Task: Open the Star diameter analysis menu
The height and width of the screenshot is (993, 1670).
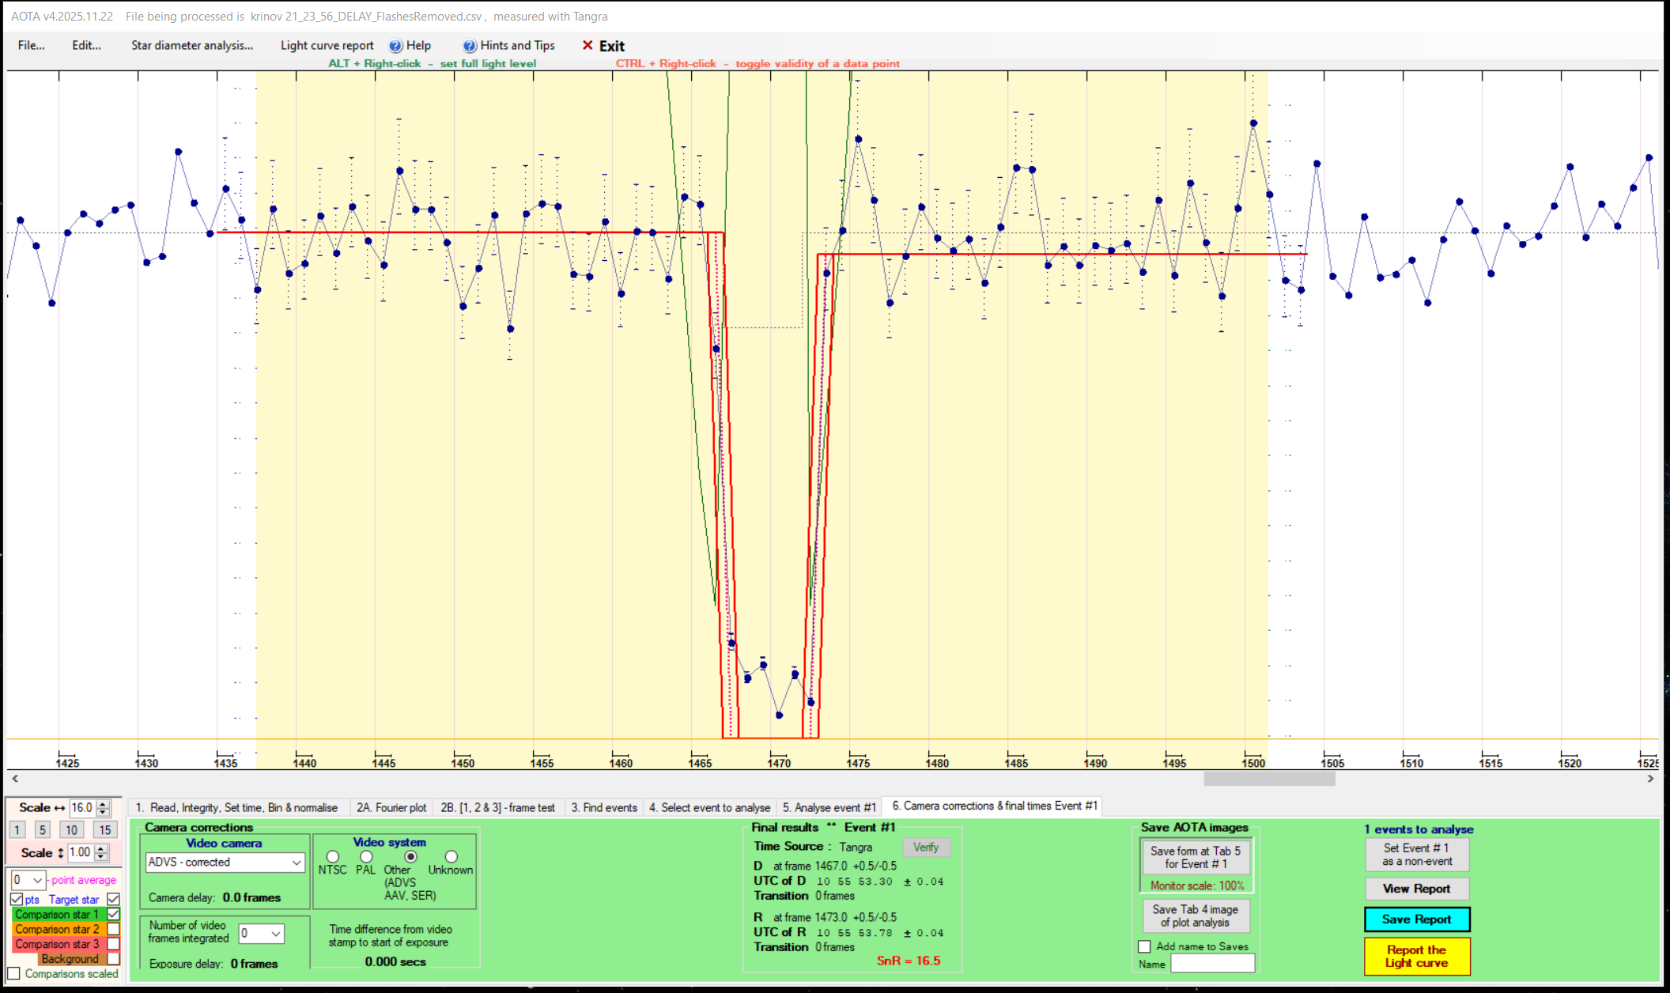Action: point(192,45)
